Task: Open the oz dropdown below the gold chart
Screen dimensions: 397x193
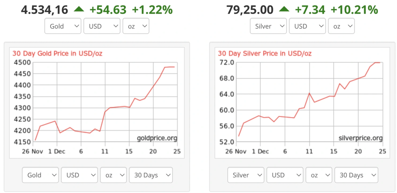Action: (x=114, y=175)
